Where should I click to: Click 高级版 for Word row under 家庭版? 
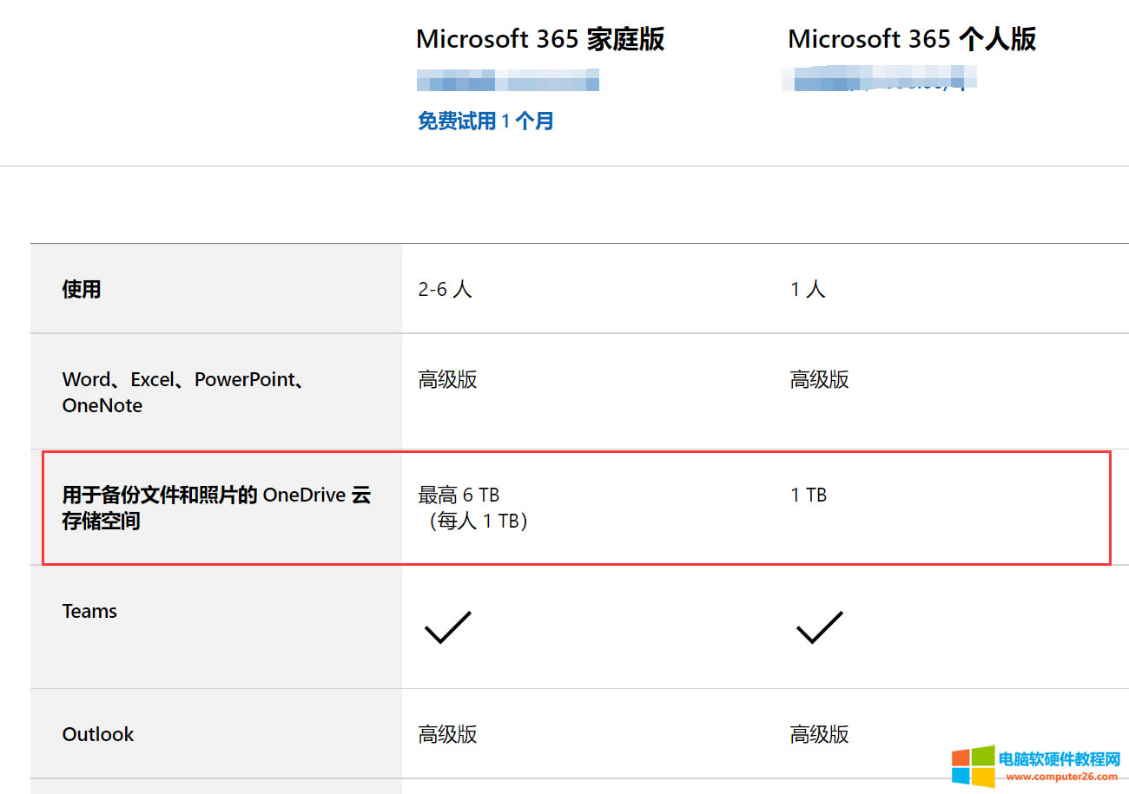click(447, 379)
